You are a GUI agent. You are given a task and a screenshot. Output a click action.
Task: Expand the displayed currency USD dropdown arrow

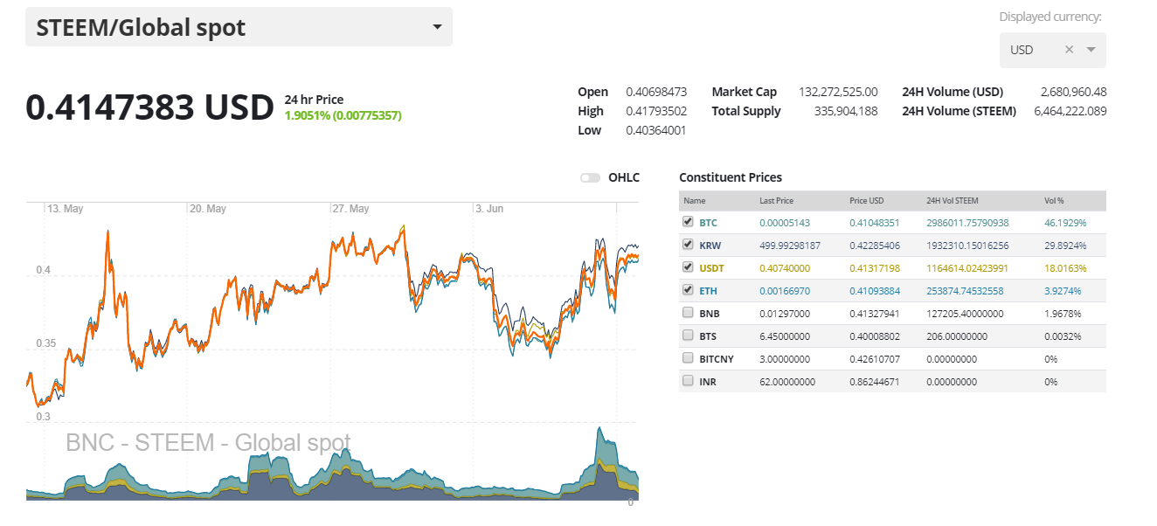pos(1091,50)
